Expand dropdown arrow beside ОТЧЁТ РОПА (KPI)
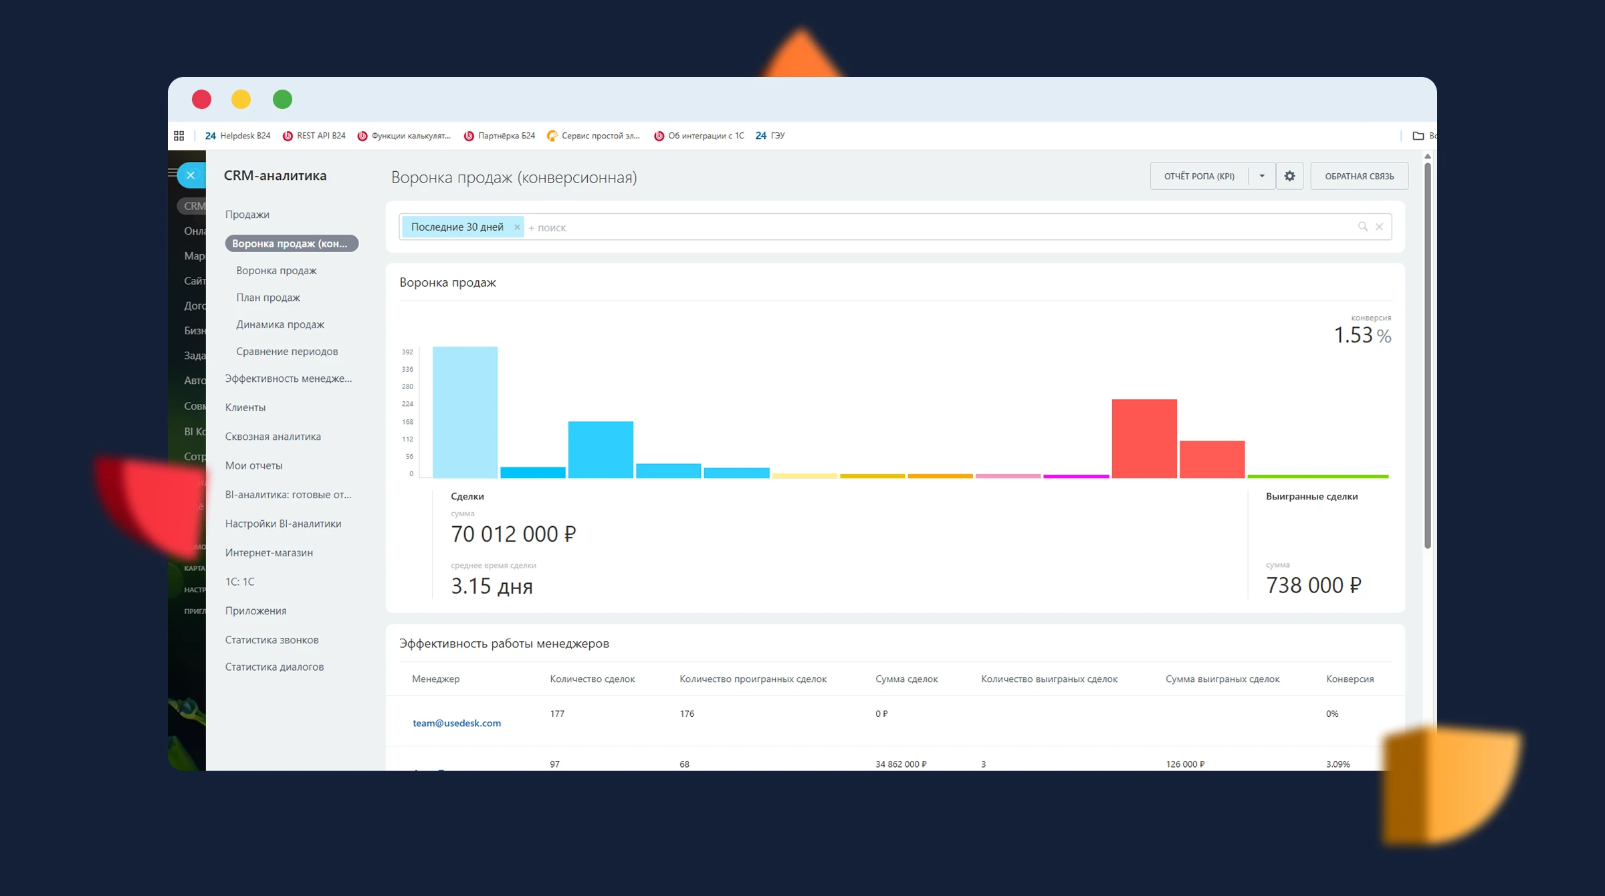Screen dimensions: 1605x896 tap(1262, 176)
